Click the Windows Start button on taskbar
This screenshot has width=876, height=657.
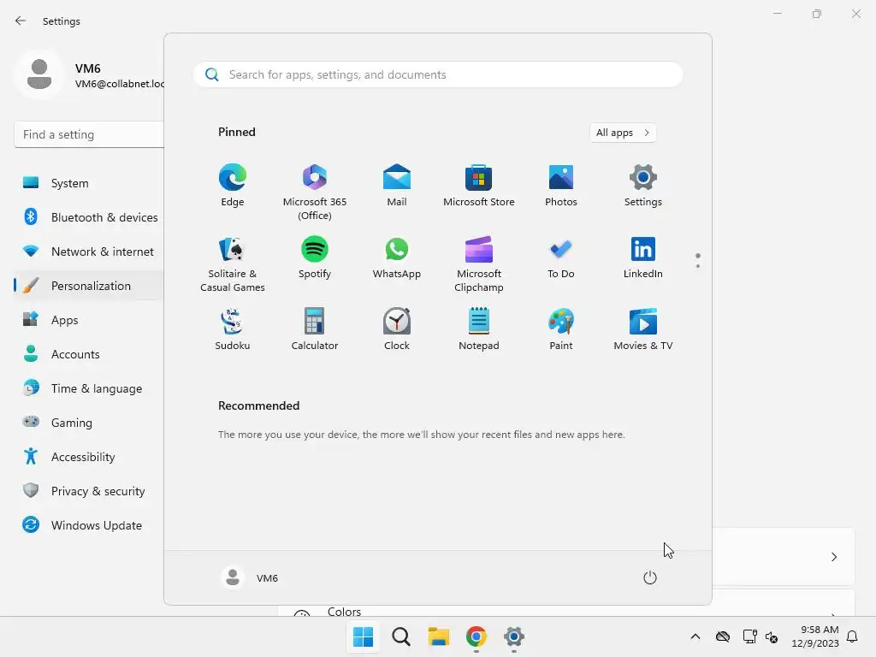pos(363,636)
